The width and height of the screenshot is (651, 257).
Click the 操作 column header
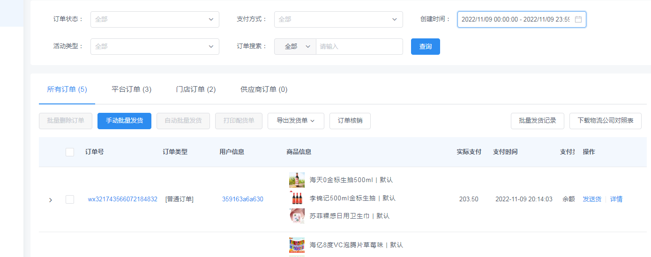[589, 152]
